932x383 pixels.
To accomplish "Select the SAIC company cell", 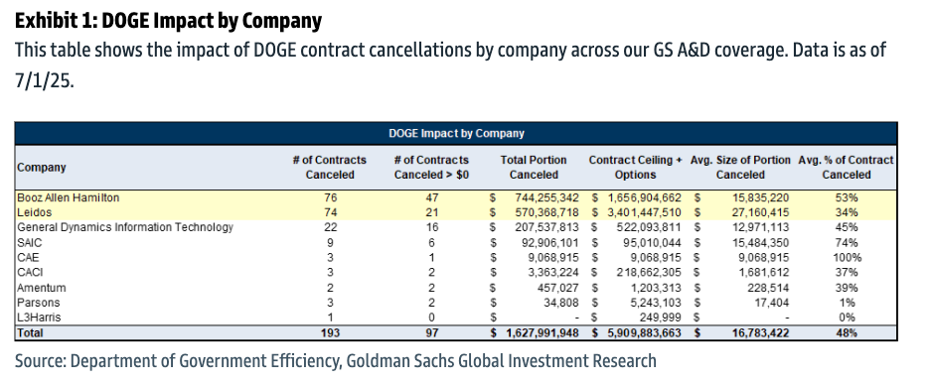I will 30,243.
